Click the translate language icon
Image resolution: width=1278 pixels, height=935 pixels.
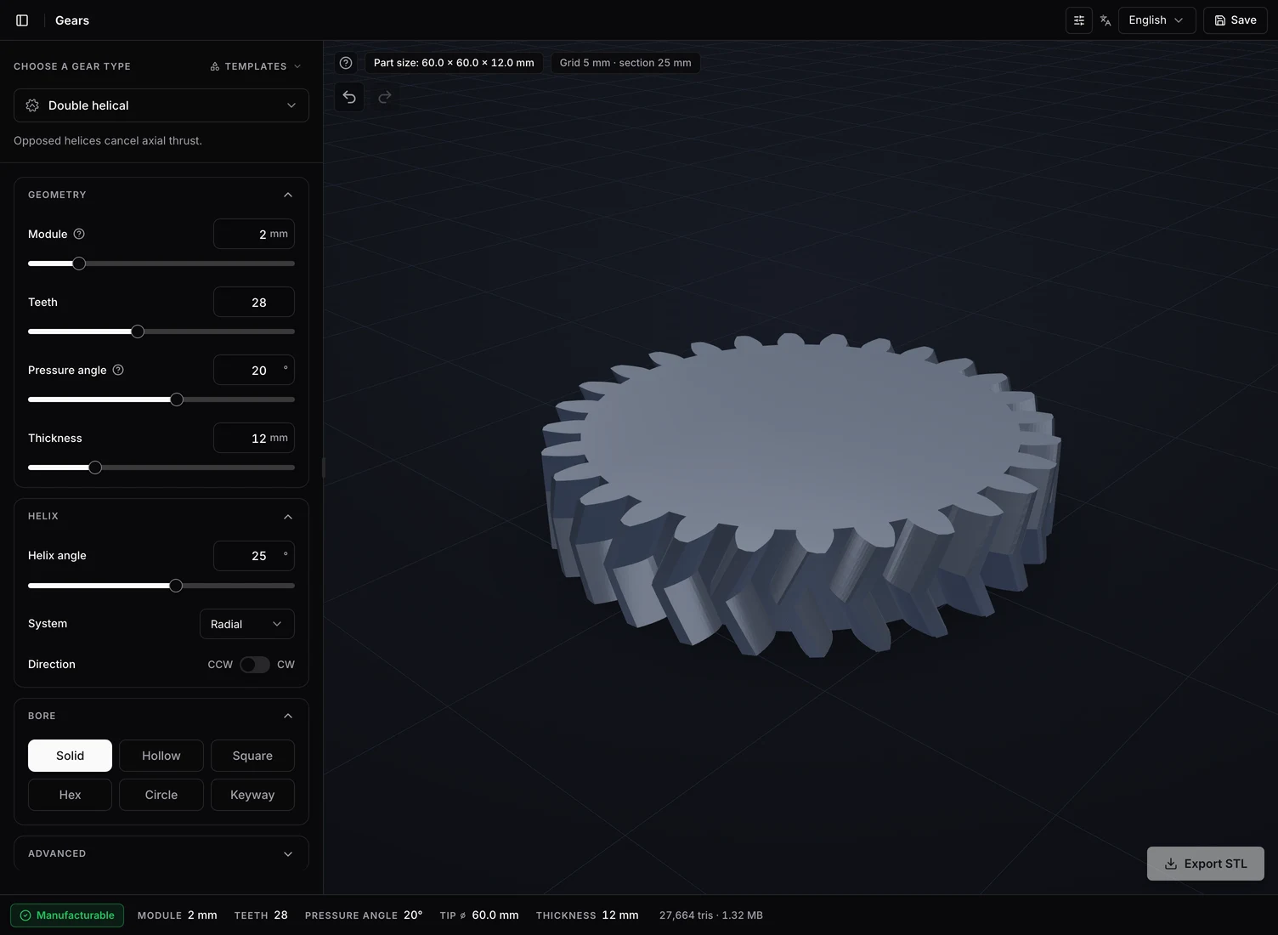click(x=1106, y=20)
